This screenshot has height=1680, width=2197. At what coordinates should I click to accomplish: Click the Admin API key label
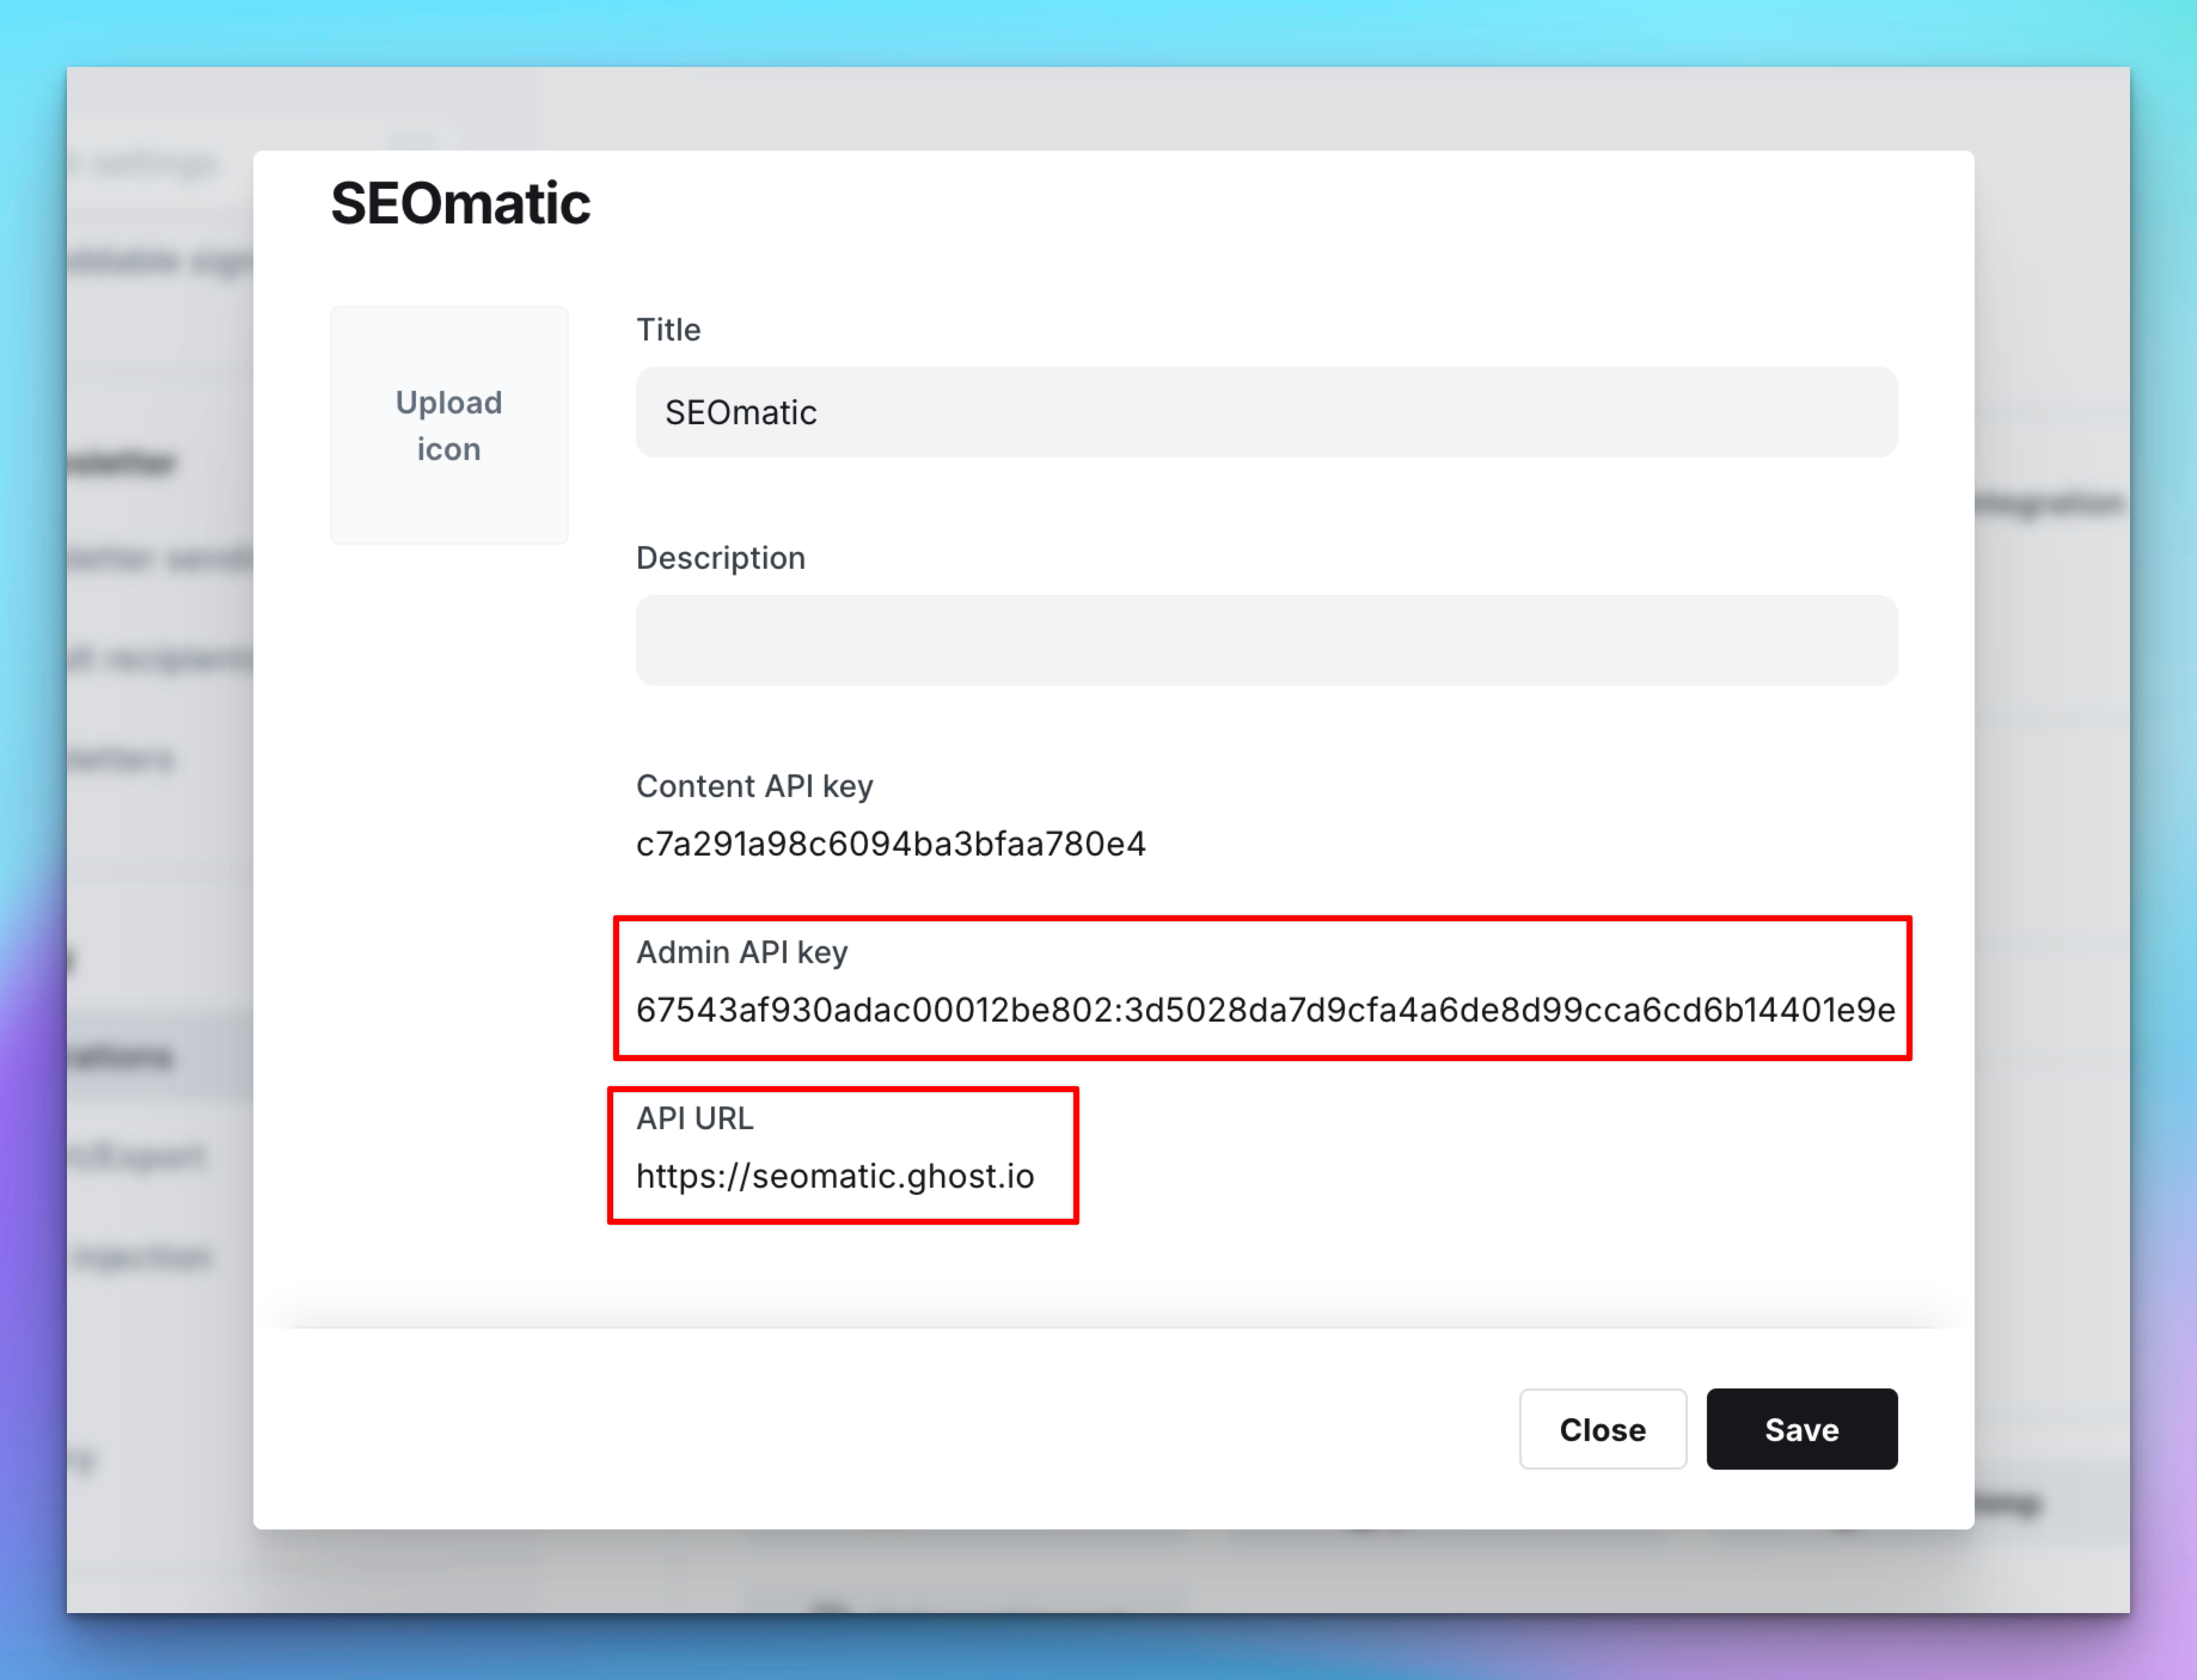[742, 952]
